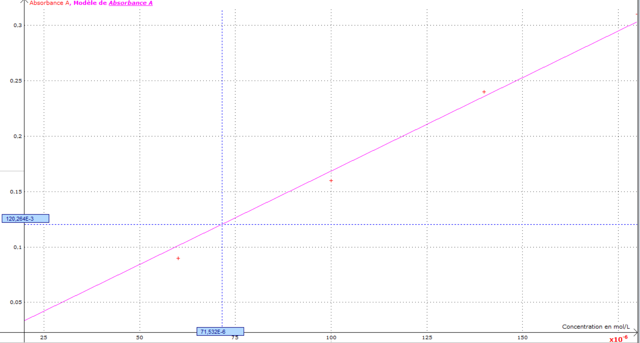The image size is (640, 343).
Task: Click the horizontal axis arrow at the right
Action: point(636,333)
